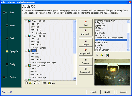Viewport: 132px width, 96px height.
Task: Click the effects list scroll down arrow
Action: tap(128, 50)
